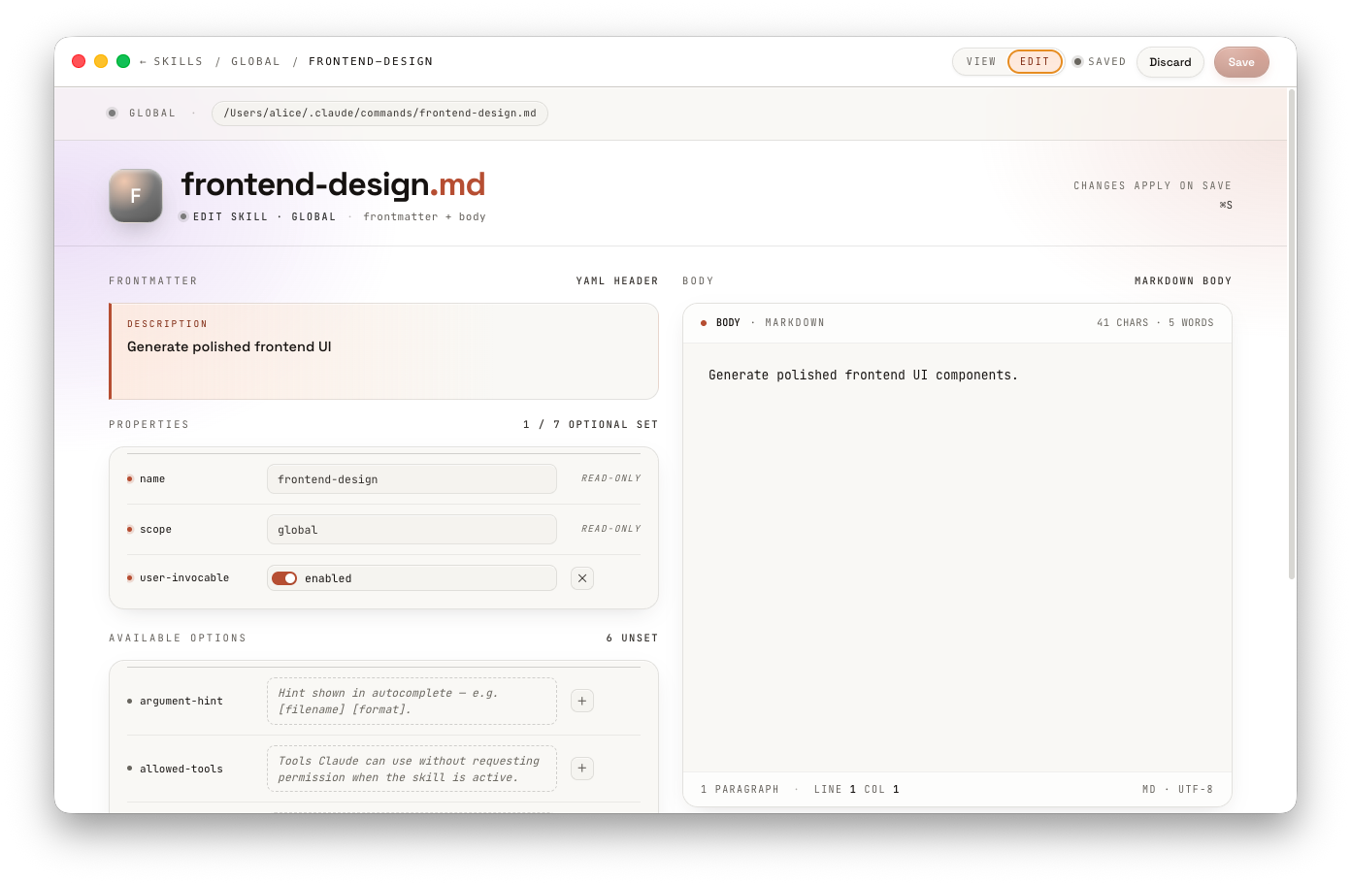
Task: Toggle the user-invocable switch
Action: [284, 578]
